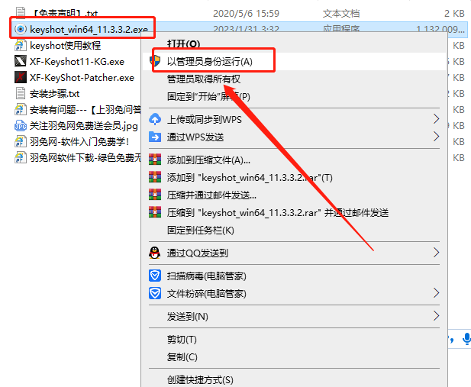Click WinRAR icon beside 压缩并通过邮件发送

click(x=155, y=195)
